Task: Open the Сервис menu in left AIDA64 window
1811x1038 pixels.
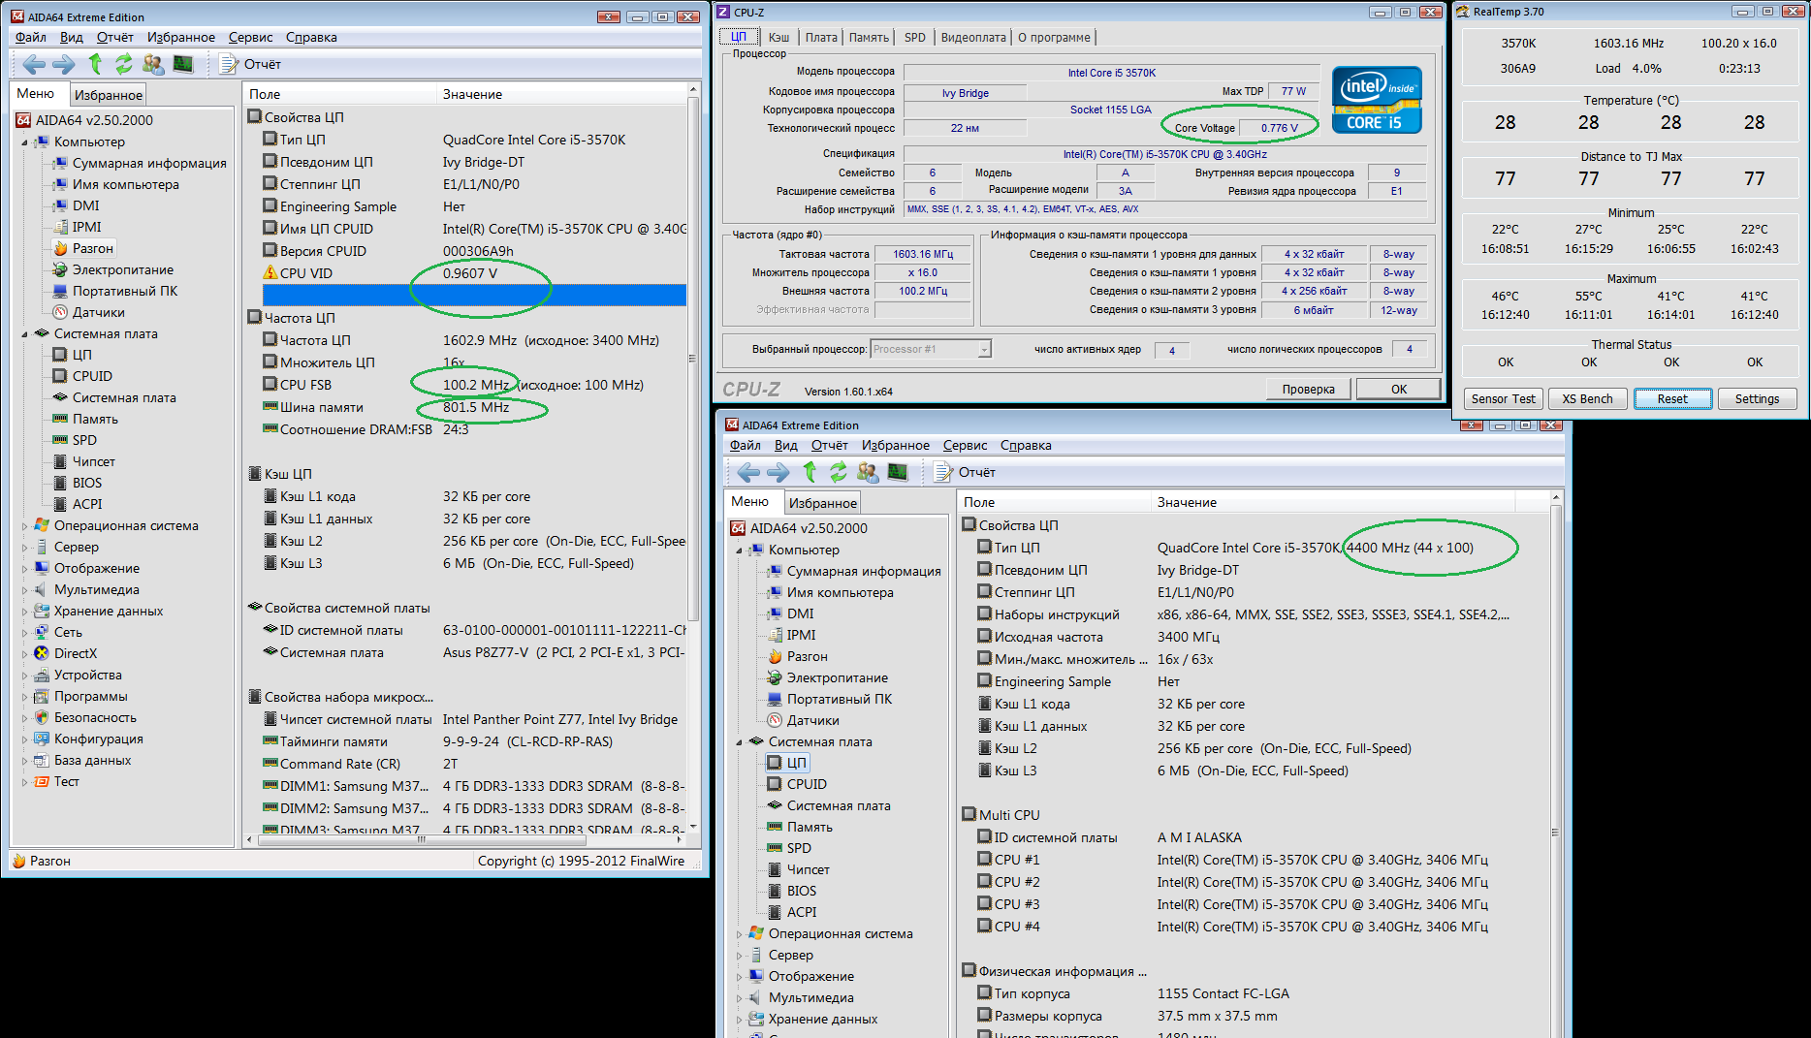Action: (250, 38)
